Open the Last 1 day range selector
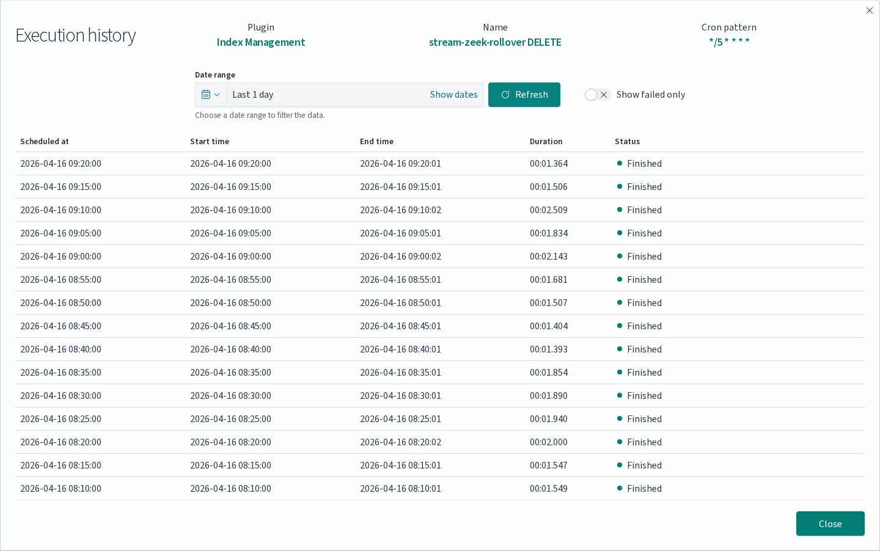The height and width of the screenshot is (551, 880). coord(253,94)
